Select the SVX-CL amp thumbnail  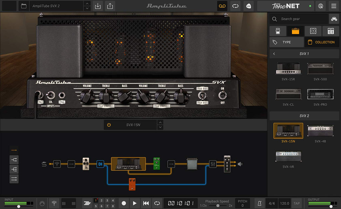288,94
